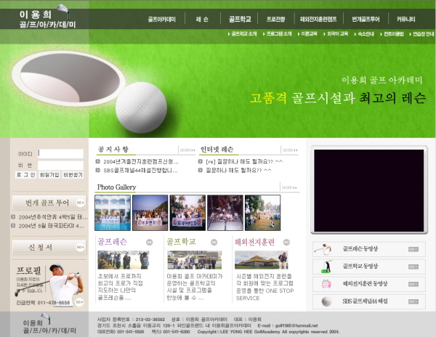Click putting golfer icon for 골프학교 동영상

(x=327, y=267)
